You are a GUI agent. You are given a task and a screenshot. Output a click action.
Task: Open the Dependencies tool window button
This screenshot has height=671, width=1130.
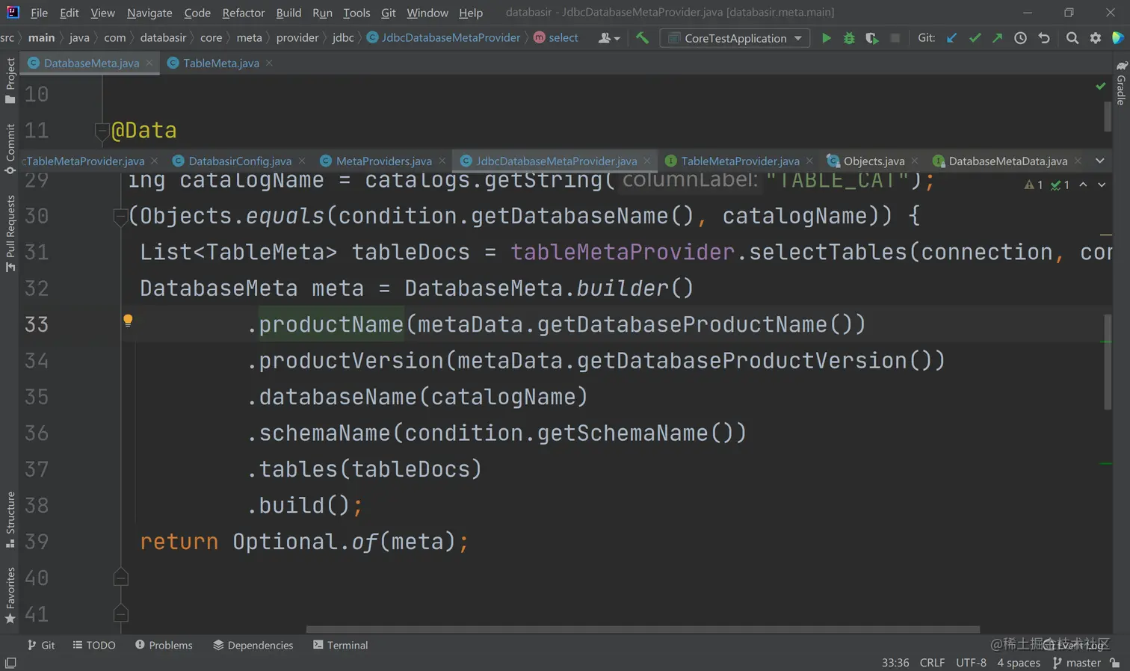coord(253,645)
